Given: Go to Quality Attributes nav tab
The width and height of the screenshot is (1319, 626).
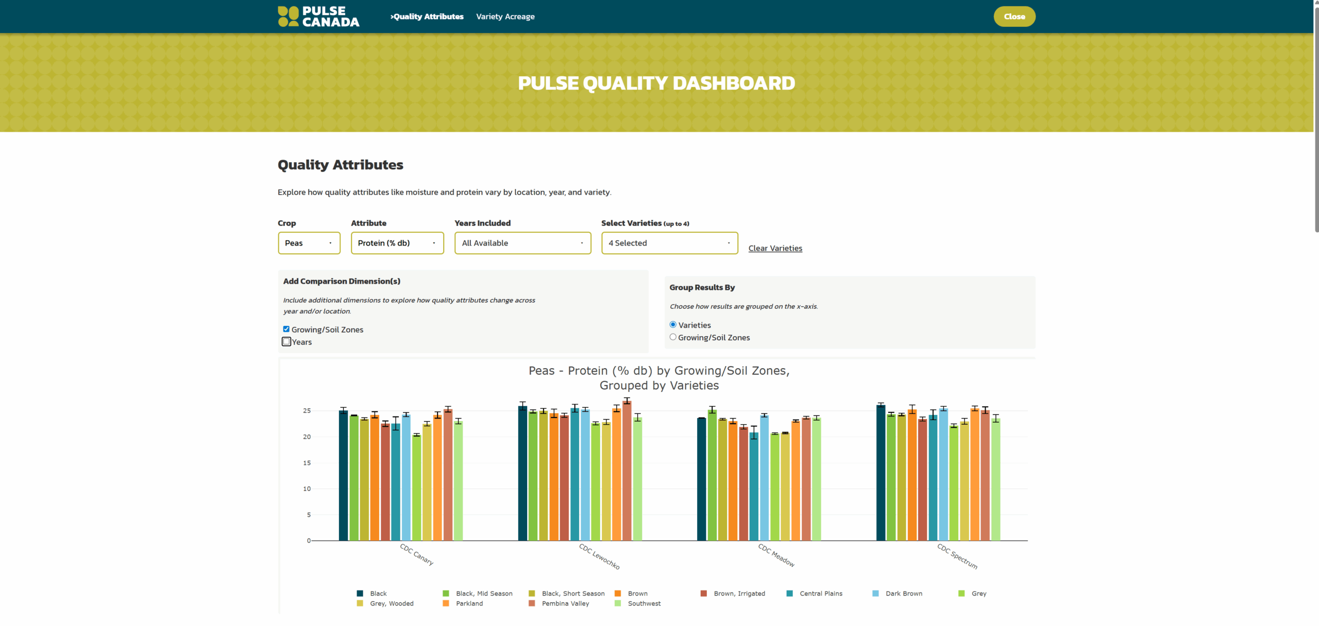Looking at the screenshot, I should click(427, 16).
